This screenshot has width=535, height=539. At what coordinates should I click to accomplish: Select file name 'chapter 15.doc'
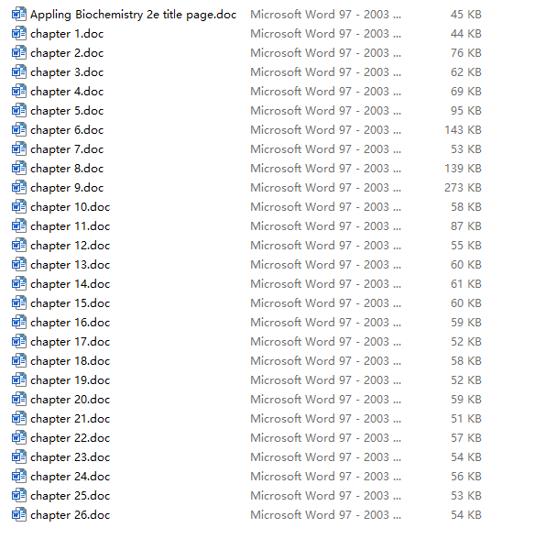coord(71,303)
